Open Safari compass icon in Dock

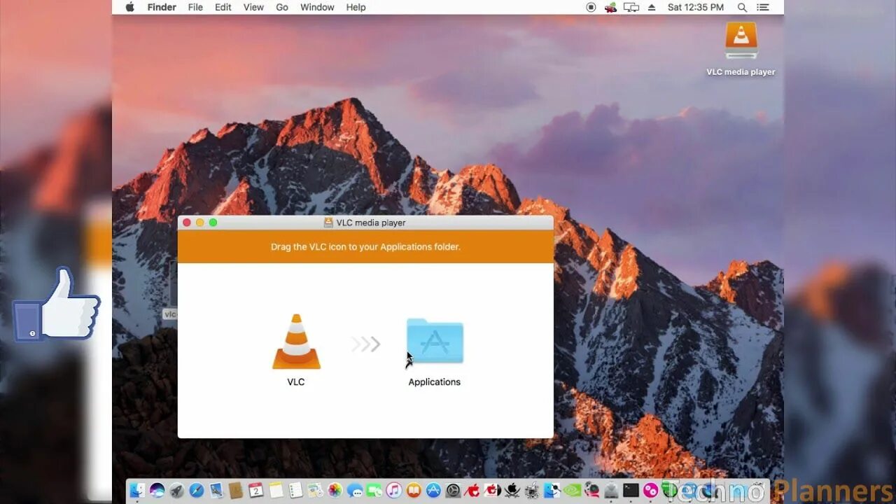[197, 491]
